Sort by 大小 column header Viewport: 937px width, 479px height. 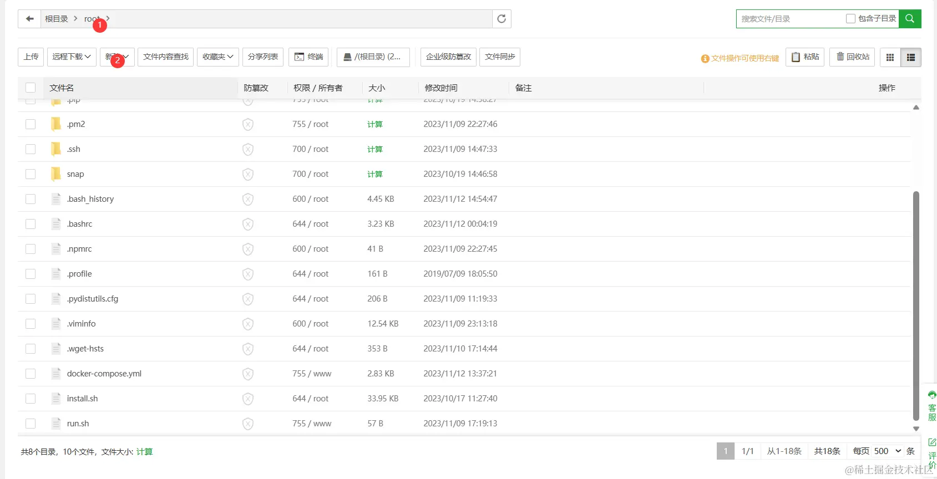coord(377,88)
